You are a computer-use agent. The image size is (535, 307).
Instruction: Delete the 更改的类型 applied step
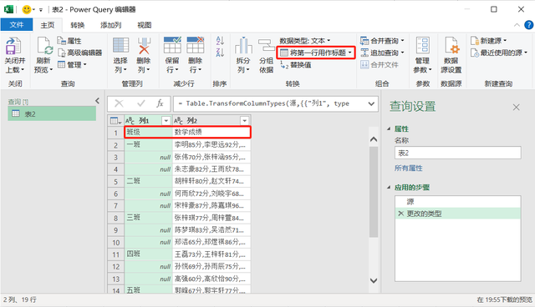[x=401, y=214]
